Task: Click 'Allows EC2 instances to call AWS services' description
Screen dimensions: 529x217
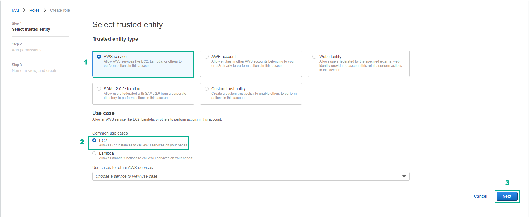Action: click(143, 145)
